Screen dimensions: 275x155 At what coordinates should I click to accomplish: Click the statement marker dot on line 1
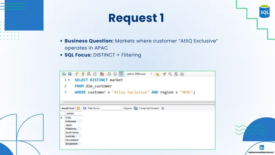[x=69, y=80]
